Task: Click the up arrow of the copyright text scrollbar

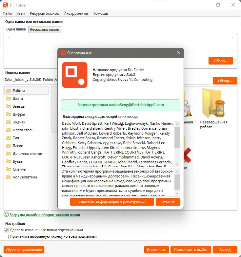Action: point(177,172)
